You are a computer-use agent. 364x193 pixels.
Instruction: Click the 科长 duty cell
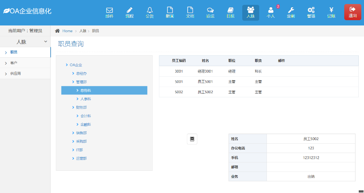258,71
